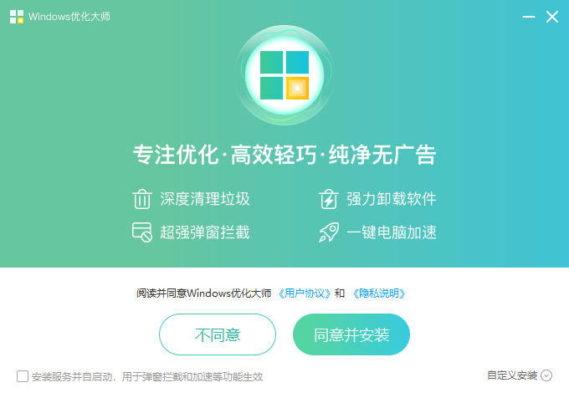Open the 《隐私说明》 link
569x398 pixels.
[379, 293]
